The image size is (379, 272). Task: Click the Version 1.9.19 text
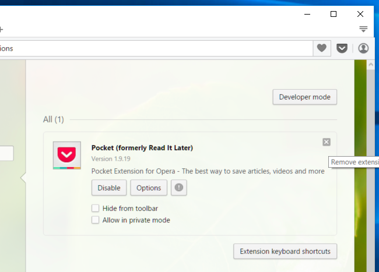tap(111, 159)
